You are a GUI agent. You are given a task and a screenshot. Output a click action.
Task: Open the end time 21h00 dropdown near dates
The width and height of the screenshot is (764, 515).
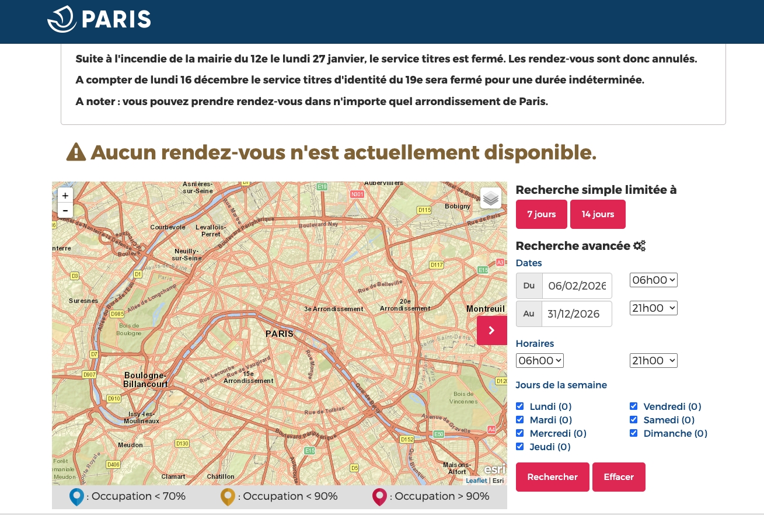point(653,308)
